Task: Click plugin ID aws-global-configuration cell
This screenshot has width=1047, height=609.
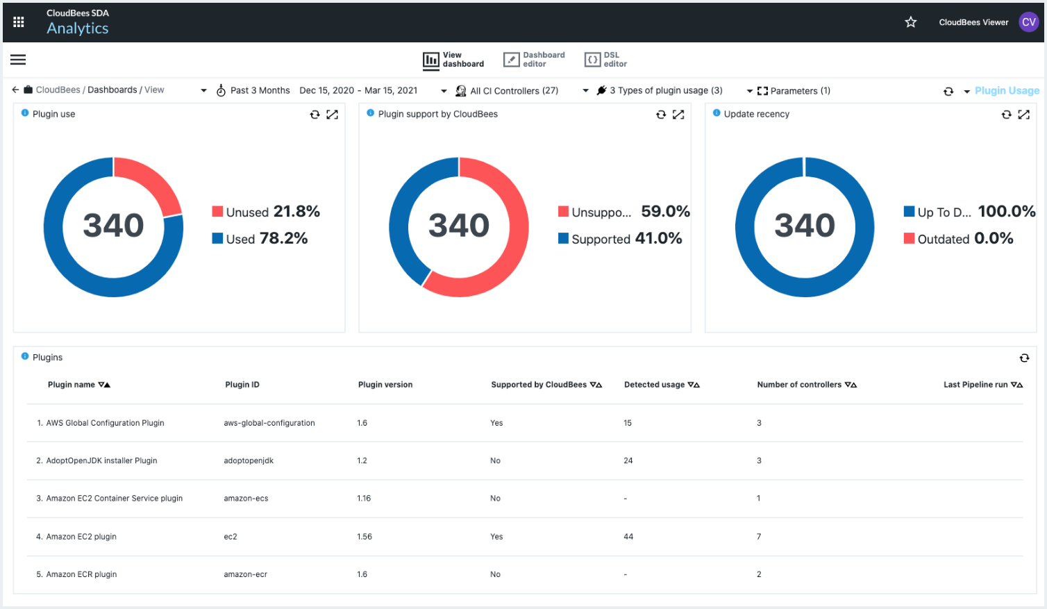Action: 269,423
